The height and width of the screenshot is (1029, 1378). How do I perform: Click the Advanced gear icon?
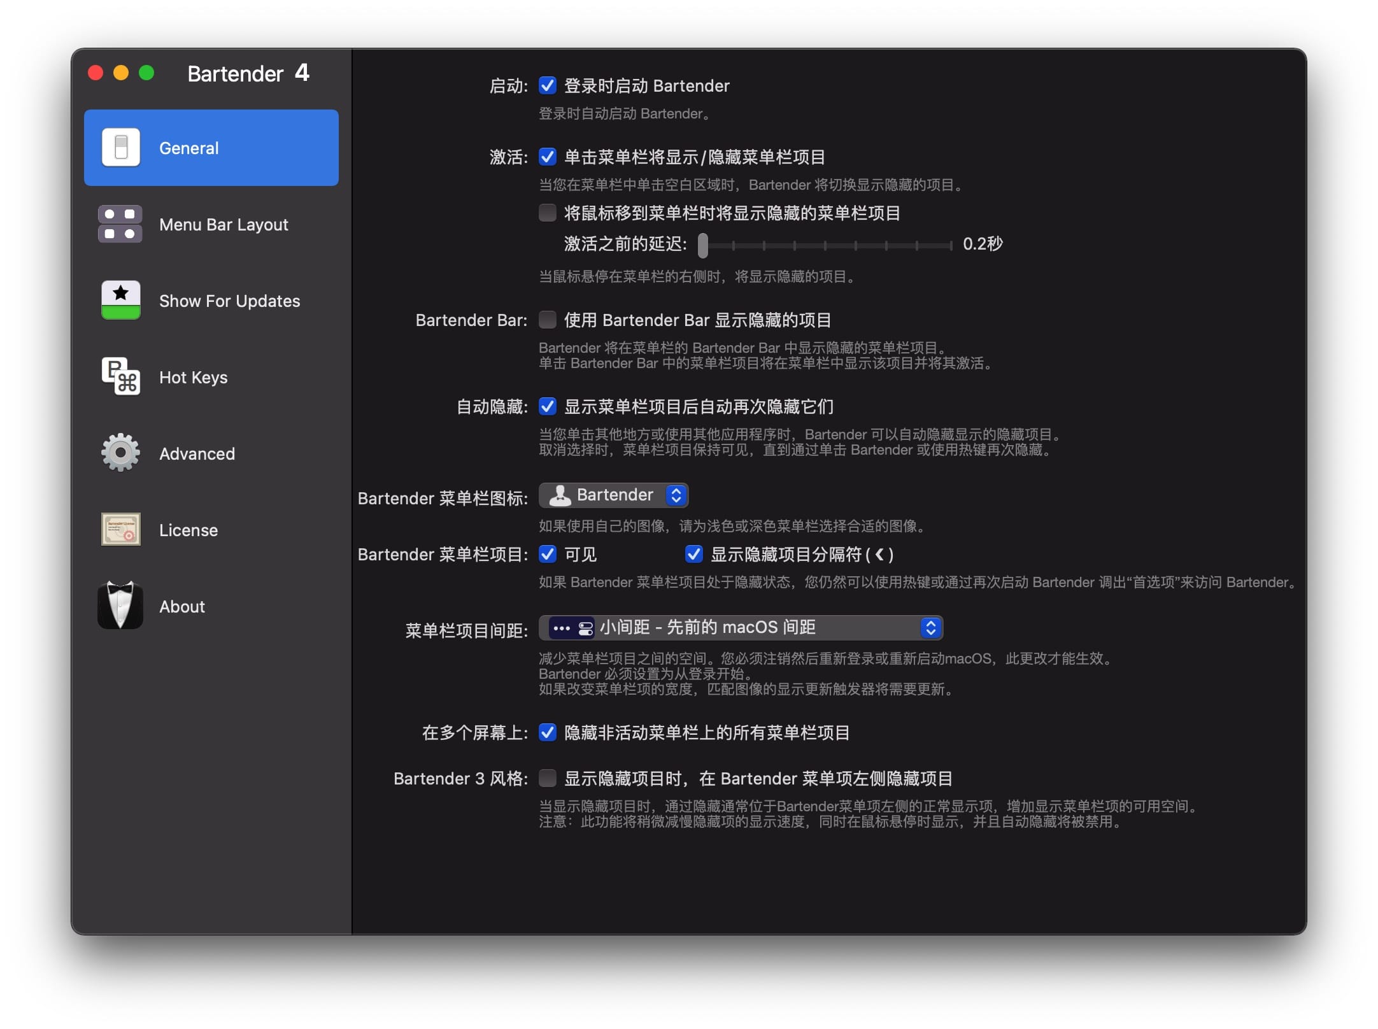[120, 453]
